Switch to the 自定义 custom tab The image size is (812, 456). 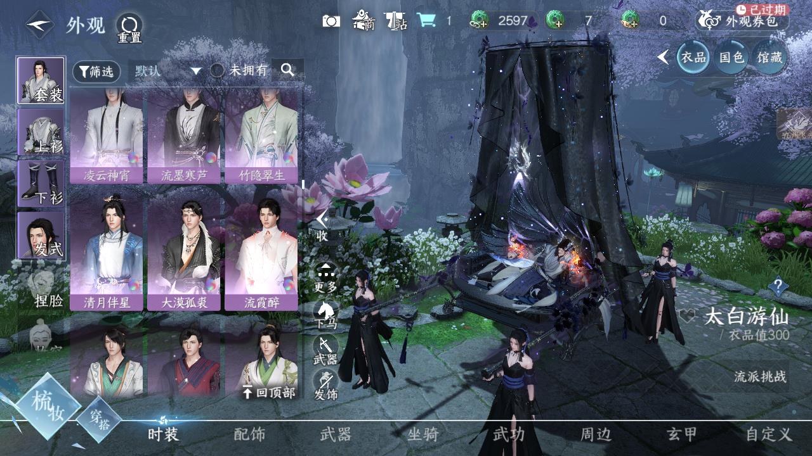(x=769, y=434)
